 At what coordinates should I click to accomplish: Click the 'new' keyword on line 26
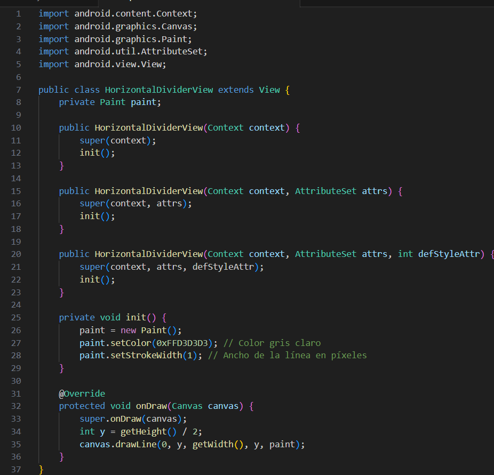pyautogui.click(x=128, y=330)
